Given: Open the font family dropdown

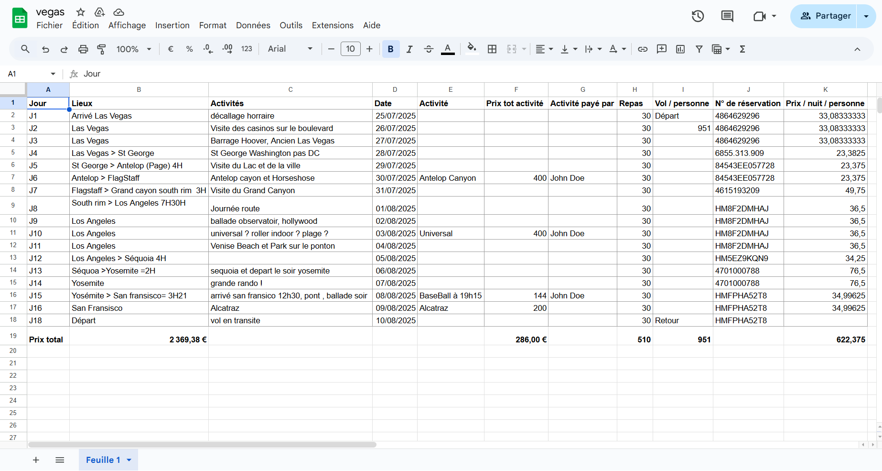Looking at the screenshot, I should tap(310, 49).
